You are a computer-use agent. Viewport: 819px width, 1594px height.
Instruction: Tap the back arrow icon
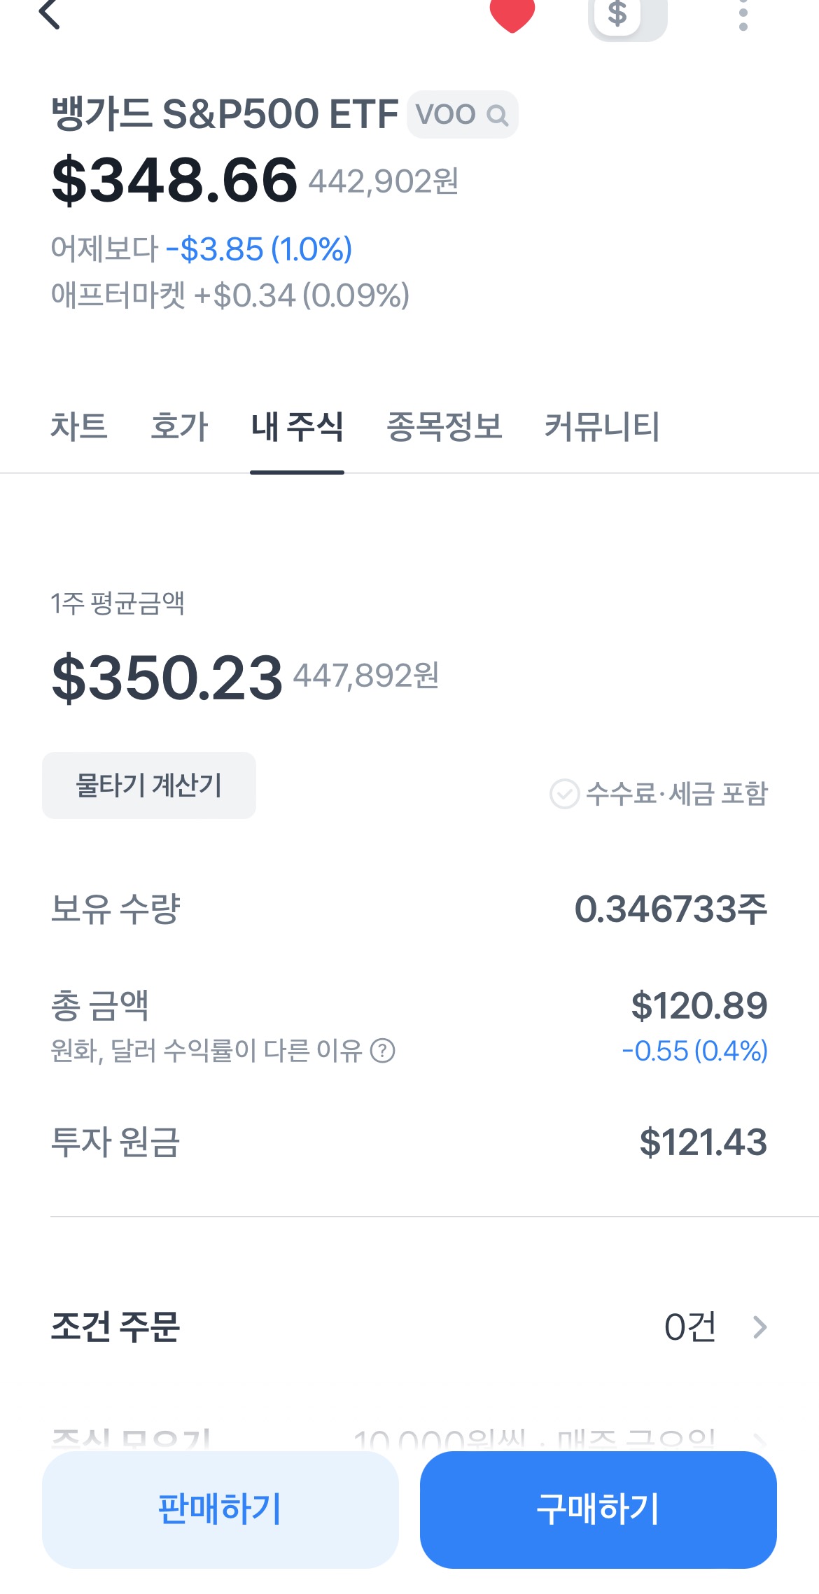(x=49, y=13)
